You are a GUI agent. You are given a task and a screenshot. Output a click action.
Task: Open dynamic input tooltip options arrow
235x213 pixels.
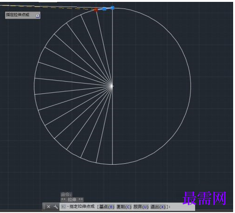(x=38, y=16)
